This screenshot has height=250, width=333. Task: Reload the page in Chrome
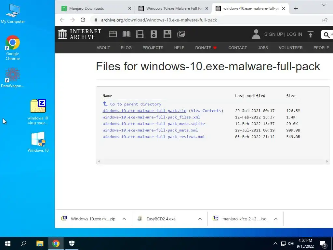tap(83, 20)
